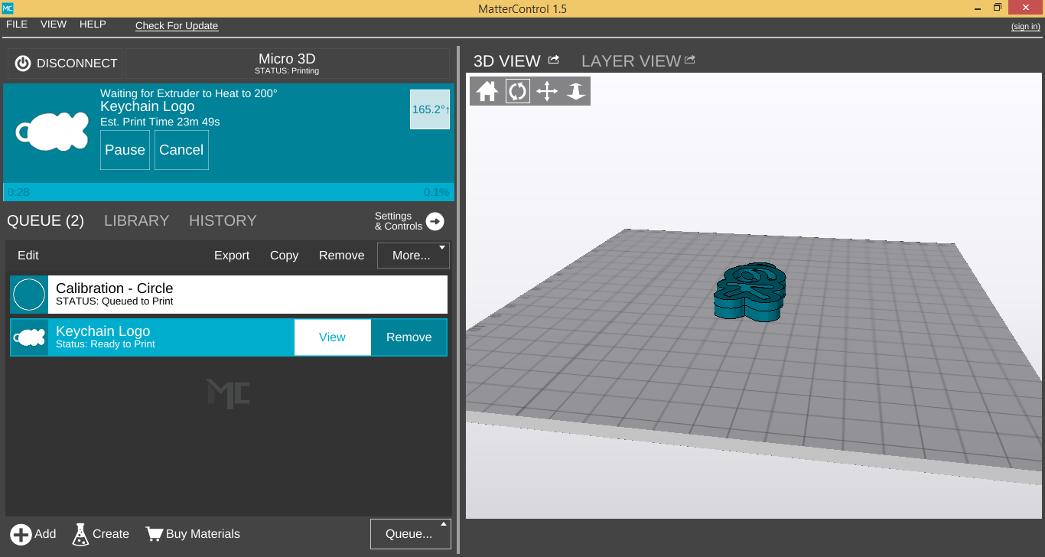
Task: Click Remove on the Keychain Logo row
Action: (x=409, y=337)
